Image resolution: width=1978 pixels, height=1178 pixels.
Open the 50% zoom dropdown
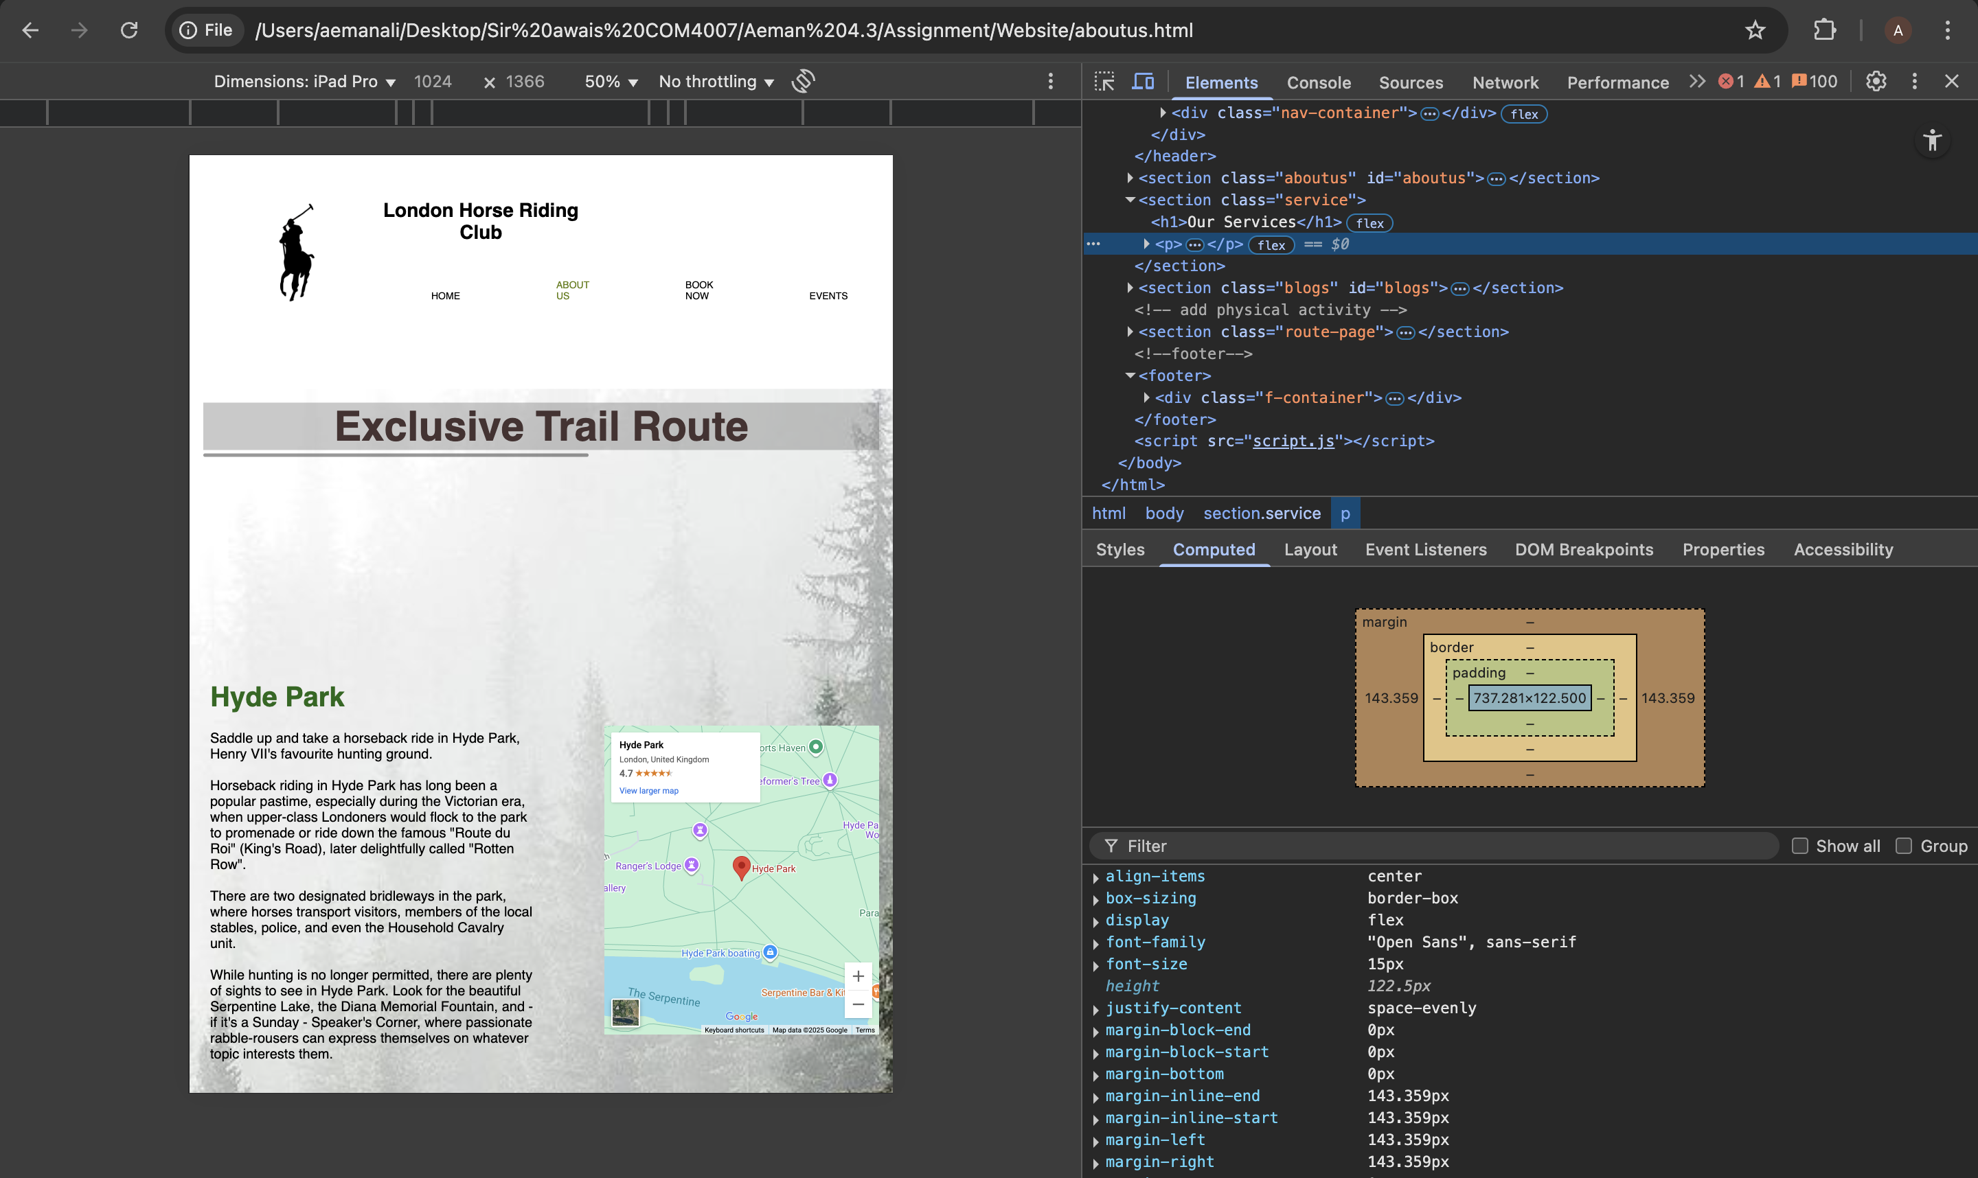pos(611,82)
